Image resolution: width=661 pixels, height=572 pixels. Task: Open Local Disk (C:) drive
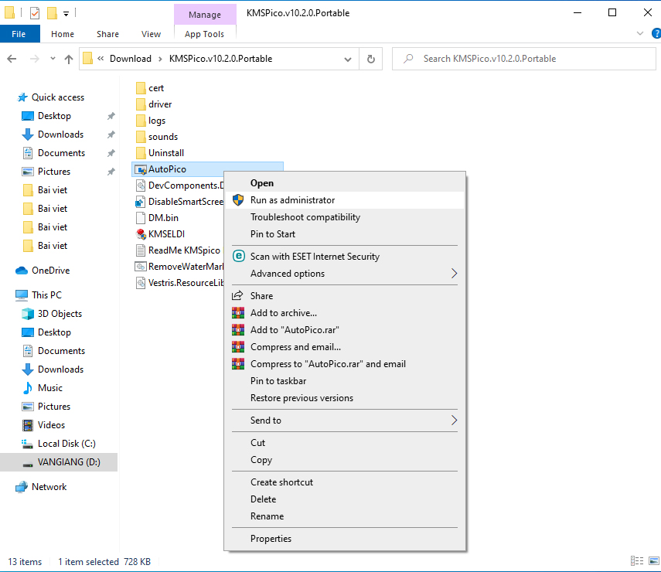coord(66,444)
